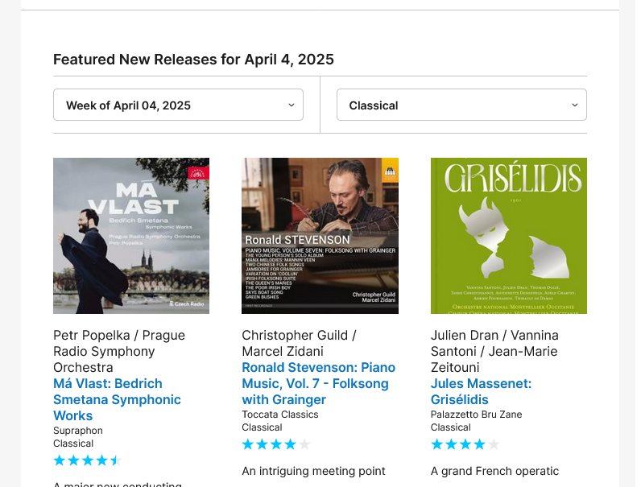Select artist Christopher Guild / Marcel Zidani
This screenshot has height=487, width=641.
[298, 343]
